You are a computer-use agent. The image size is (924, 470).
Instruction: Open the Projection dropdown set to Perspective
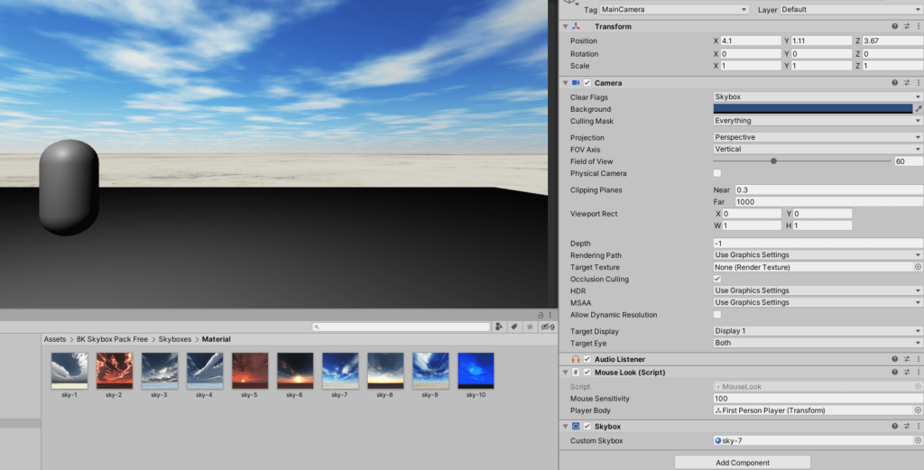pos(817,137)
